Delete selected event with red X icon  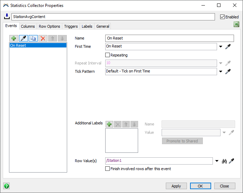pos(43,38)
